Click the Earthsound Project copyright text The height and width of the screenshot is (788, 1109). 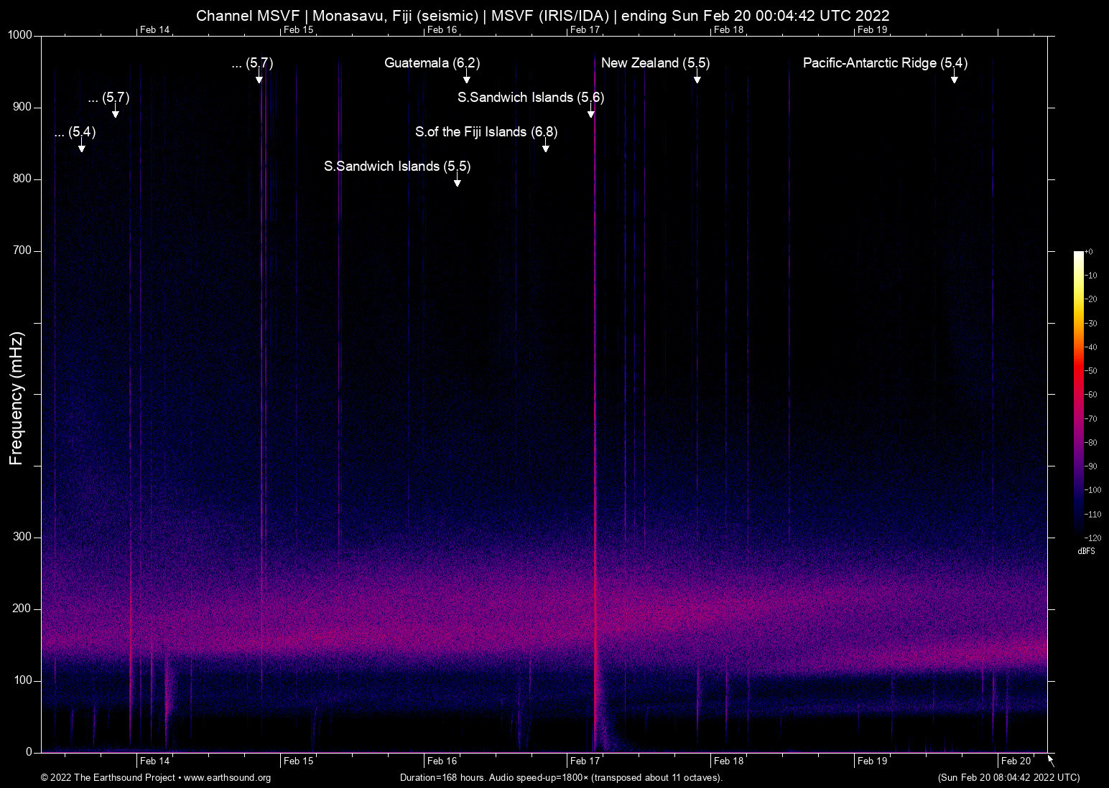(x=108, y=778)
